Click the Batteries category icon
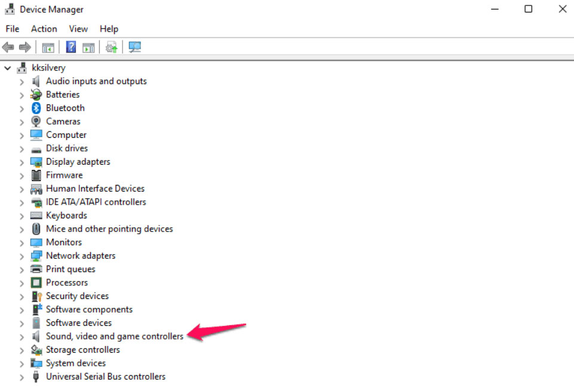Screen dimensions: 574x386 tap(36, 94)
